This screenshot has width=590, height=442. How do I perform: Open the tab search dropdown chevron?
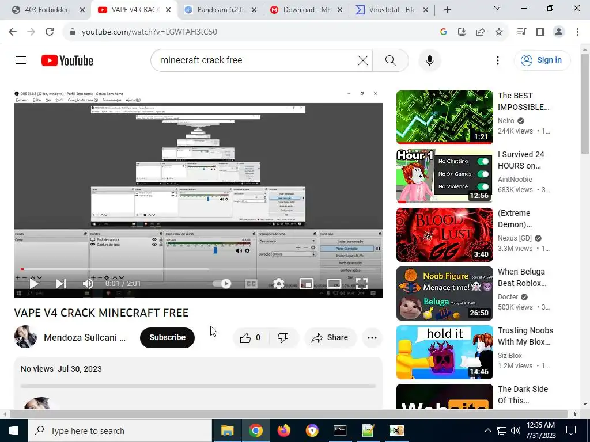(x=497, y=8)
